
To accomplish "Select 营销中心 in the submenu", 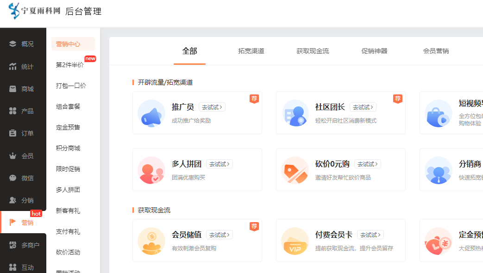I will (x=73, y=44).
